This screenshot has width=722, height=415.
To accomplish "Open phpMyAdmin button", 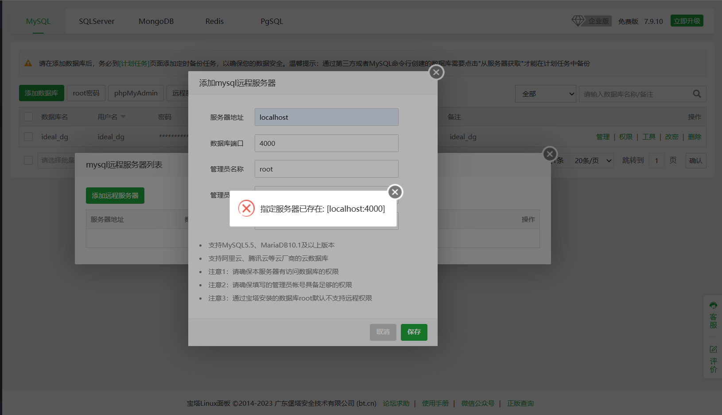I will click(136, 93).
